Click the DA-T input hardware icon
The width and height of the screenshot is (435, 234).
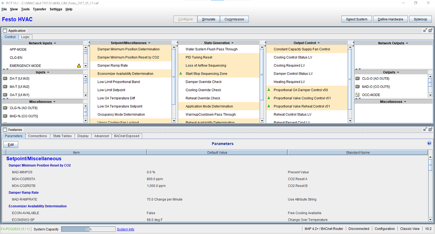pyautogui.click(x=5, y=79)
